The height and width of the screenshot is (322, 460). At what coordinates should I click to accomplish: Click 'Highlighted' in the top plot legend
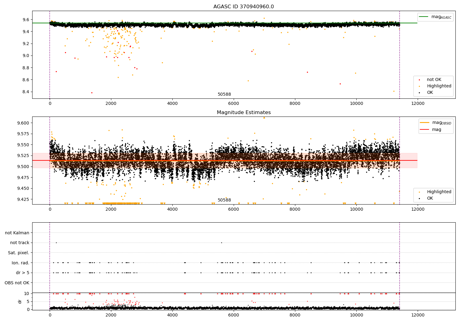click(439, 86)
